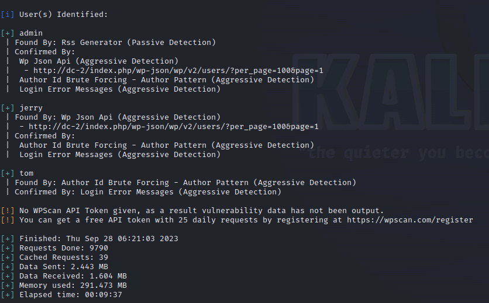Image resolution: width=489 pixels, height=303 pixels.
Task: Click the [!] marker beside No WPScan API Token
Action: click(x=8, y=210)
